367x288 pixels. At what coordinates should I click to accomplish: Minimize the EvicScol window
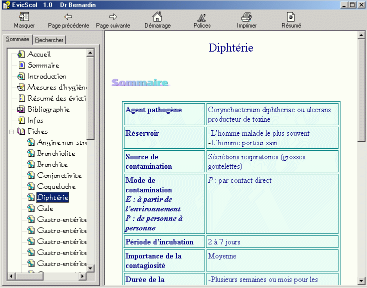tap(344, 5)
